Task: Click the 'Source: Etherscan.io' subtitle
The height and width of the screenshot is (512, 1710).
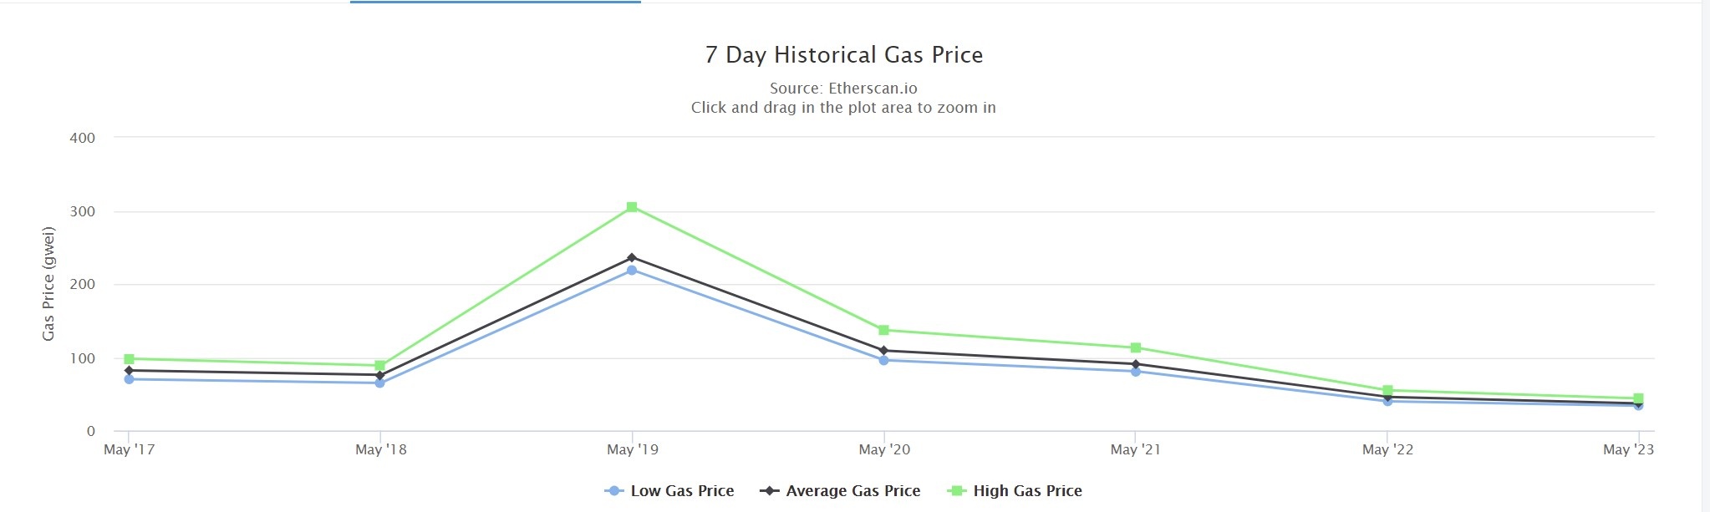Action: pos(843,89)
